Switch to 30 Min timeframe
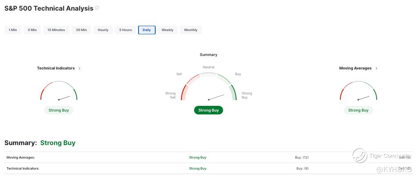420x179 pixels. coord(81,30)
